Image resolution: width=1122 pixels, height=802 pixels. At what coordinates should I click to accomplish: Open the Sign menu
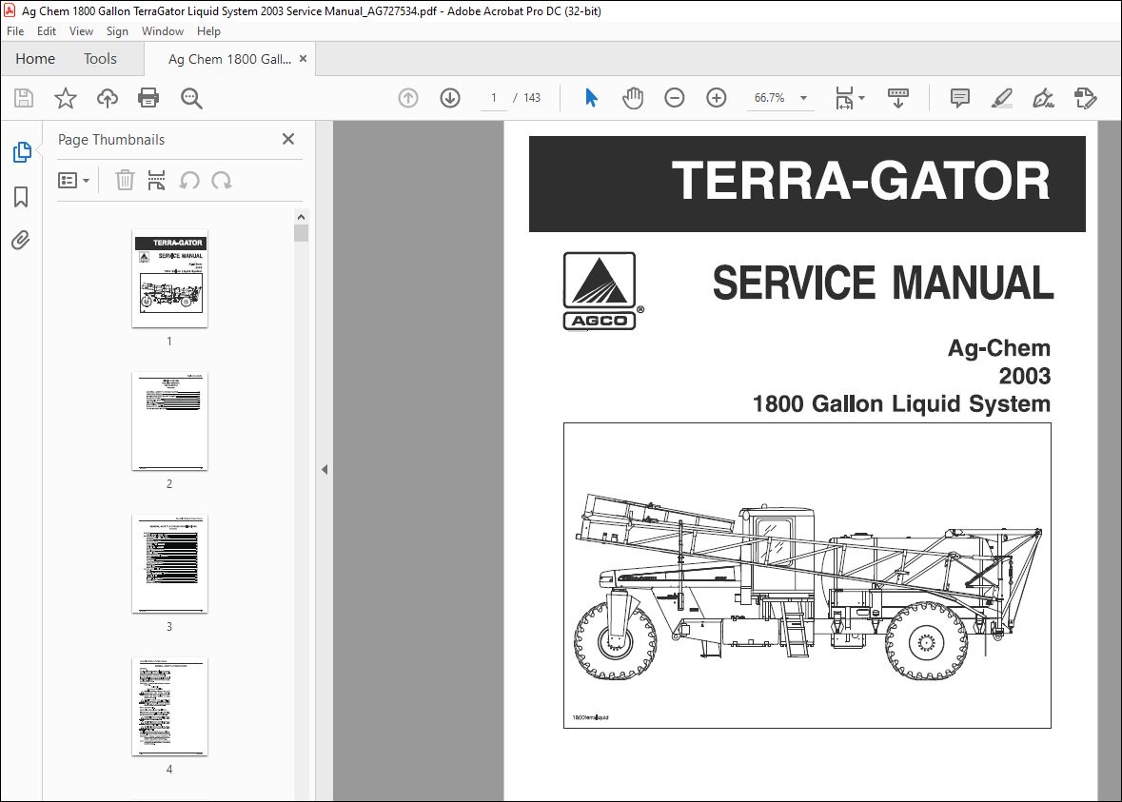[117, 31]
